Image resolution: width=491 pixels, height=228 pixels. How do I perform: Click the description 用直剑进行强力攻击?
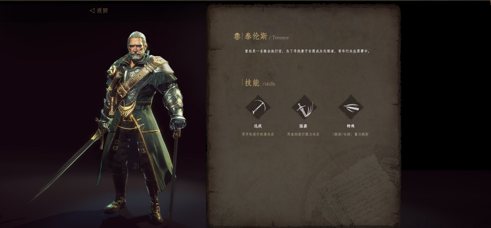coord(303,134)
